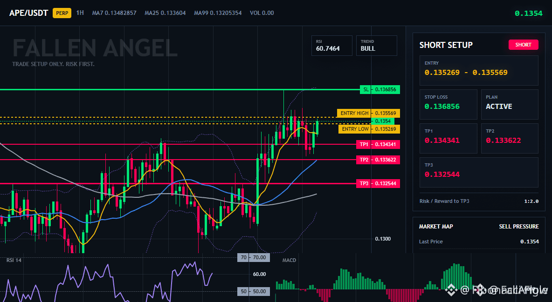This screenshot has width=552, height=302.
Task: Click the Risk / Reward to TP3 label
Action: point(444,201)
